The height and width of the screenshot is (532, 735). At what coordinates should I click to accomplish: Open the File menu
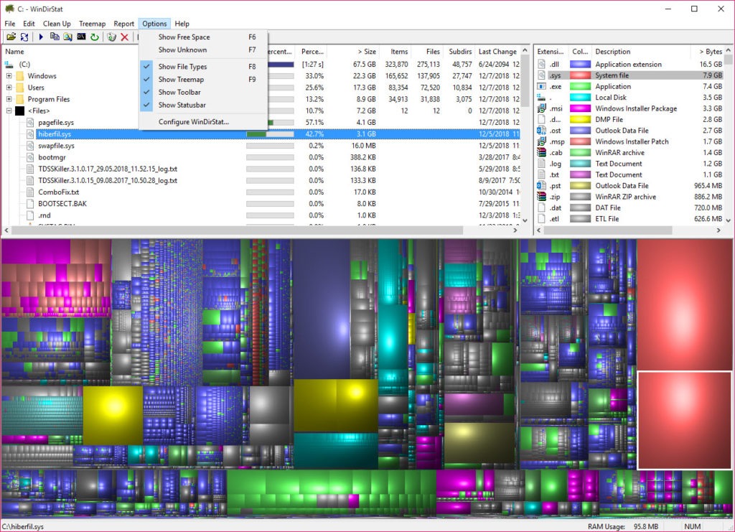coord(10,24)
